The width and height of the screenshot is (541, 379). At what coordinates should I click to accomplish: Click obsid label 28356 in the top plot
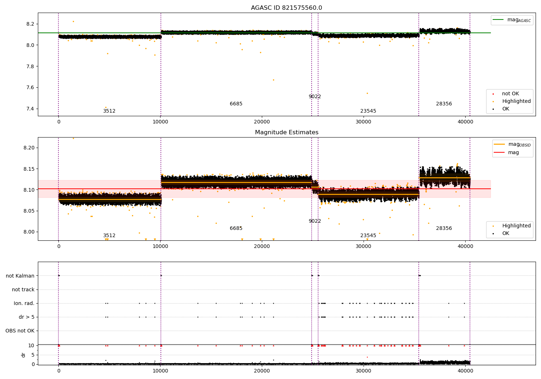point(444,104)
